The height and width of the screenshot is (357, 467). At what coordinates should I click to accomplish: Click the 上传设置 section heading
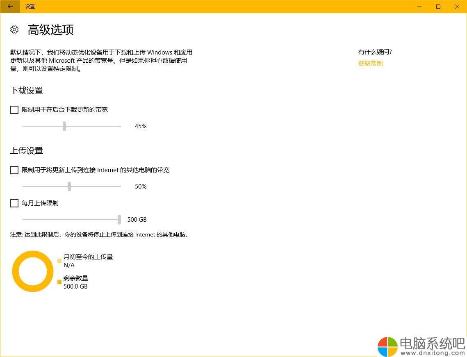27,151
